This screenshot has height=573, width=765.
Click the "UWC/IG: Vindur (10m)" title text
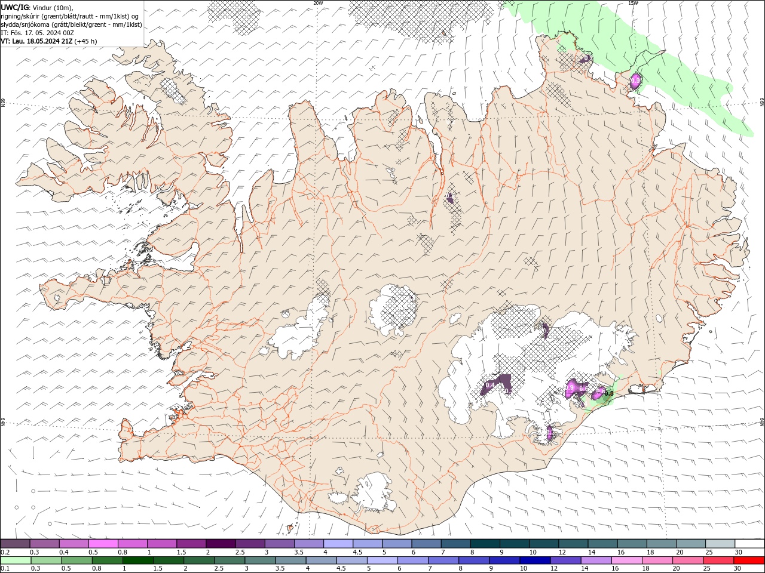[36, 7]
